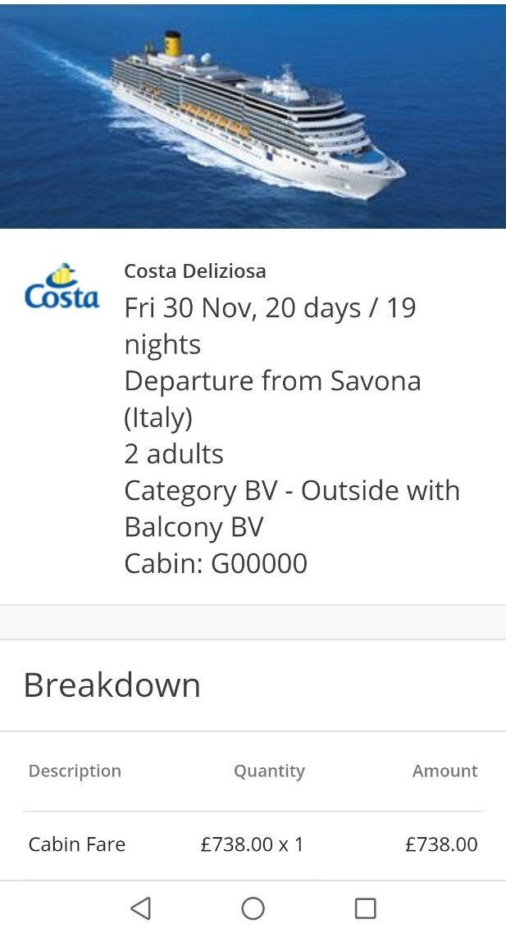
Task: Click Departure from Savona (Italy) line
Action: (272, 398)
